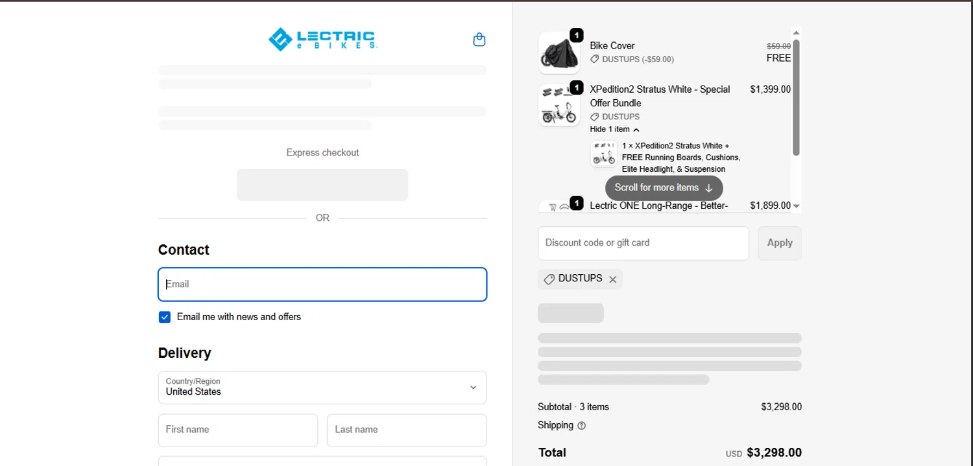Click the tag icon in DUSTUPS chip
The image size is (973, 466).
[549, 279]
